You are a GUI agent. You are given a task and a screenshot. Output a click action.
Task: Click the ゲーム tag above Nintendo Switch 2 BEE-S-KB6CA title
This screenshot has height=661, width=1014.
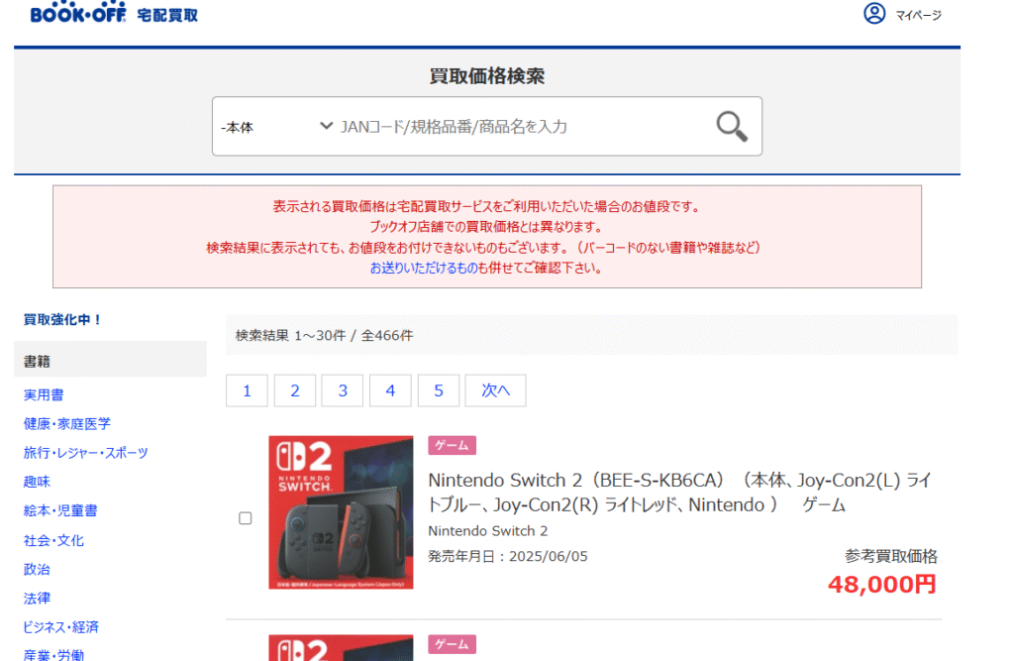pos(452,445)
